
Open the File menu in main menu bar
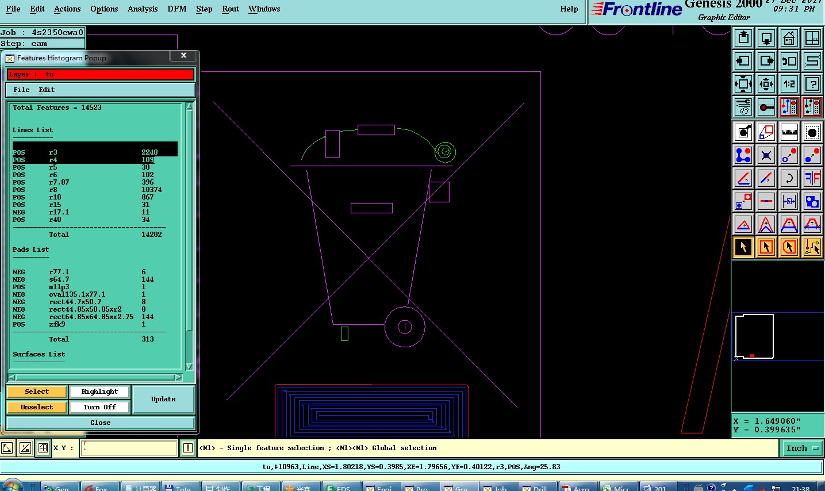coord(13,9)
